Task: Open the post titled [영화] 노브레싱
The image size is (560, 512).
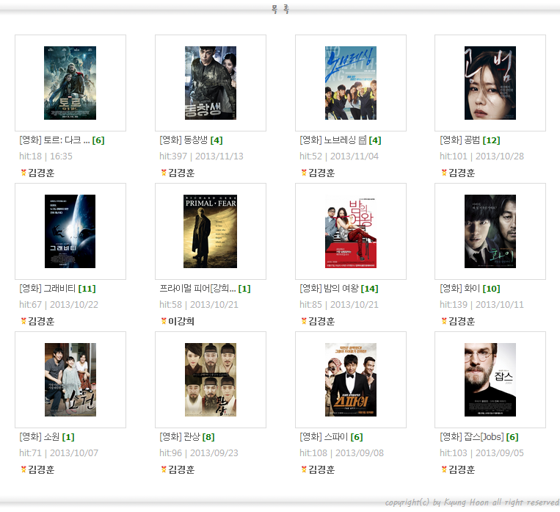Action: click(328, 140)
